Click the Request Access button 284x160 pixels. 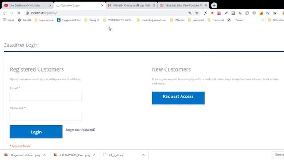[x=178, y=98]
